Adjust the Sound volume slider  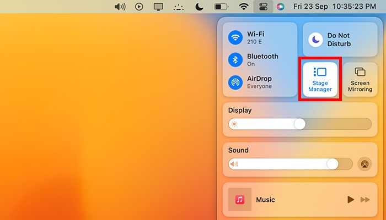291,164
